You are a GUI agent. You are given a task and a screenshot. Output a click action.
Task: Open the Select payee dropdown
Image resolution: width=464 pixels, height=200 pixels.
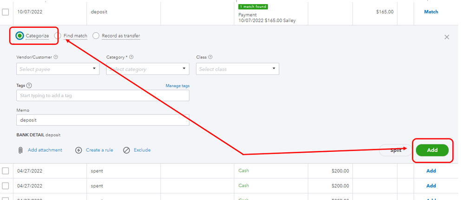point(58,69)
